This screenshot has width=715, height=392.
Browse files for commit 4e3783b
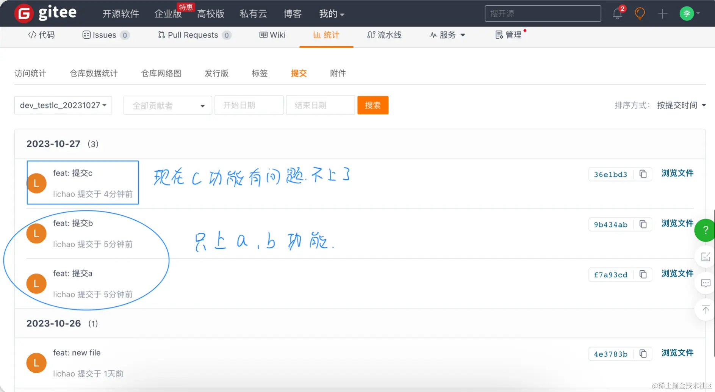(x=677, y=353)
